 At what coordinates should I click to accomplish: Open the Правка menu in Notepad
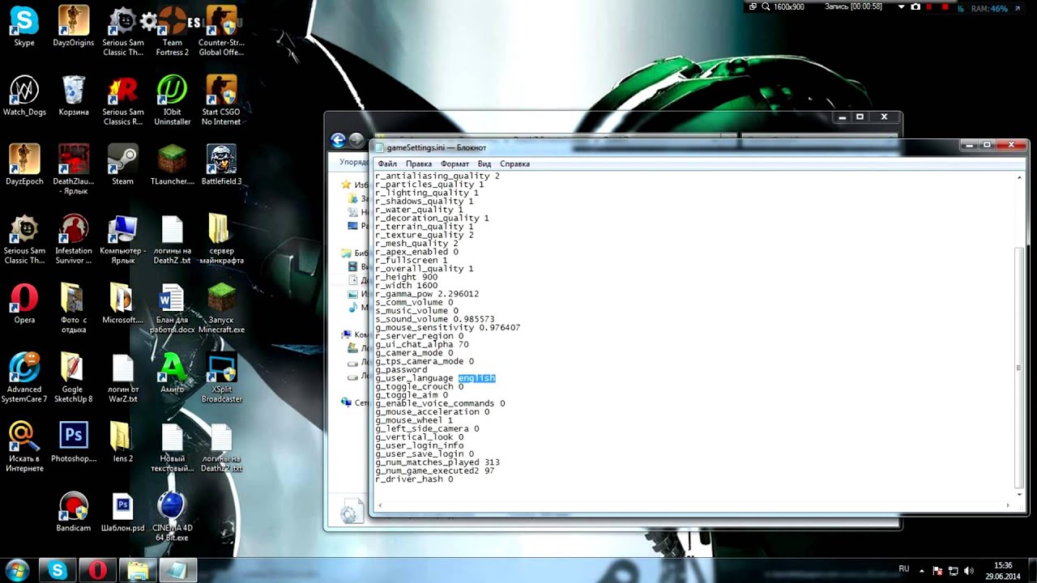click(419, 164)
